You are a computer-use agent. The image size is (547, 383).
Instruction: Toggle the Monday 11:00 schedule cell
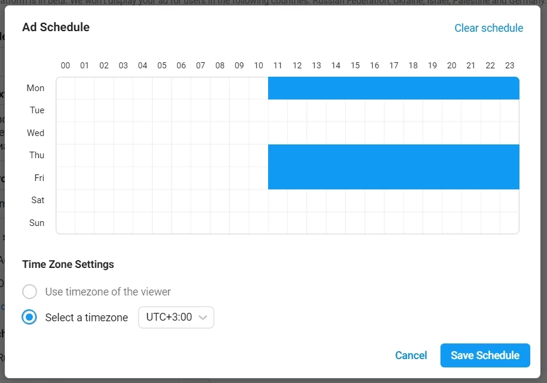(x=278, y=88)
